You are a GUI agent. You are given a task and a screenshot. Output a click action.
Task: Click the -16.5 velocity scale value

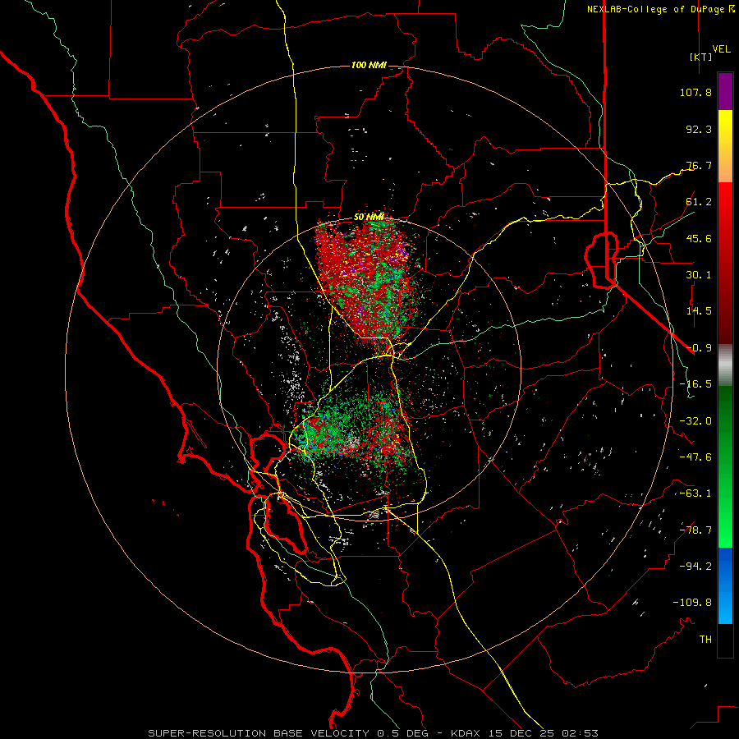coord(695,384)
